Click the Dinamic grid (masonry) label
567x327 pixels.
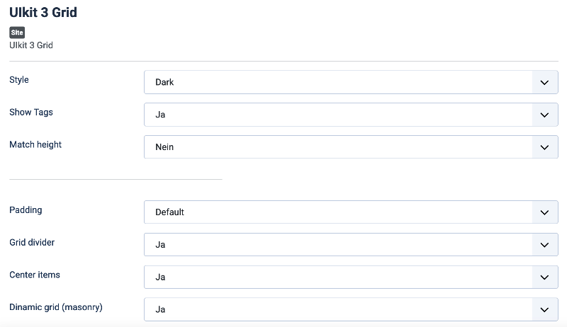56,307
